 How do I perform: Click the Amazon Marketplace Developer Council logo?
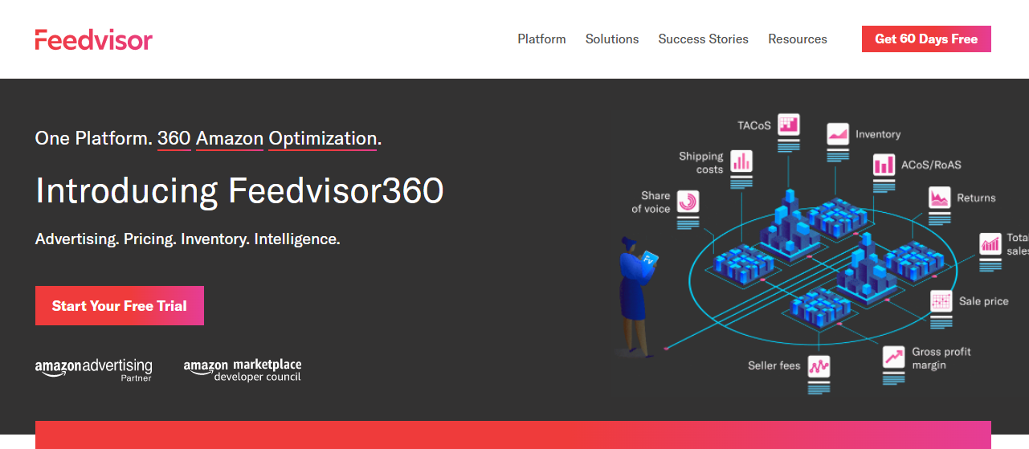[x=243, y=369]
